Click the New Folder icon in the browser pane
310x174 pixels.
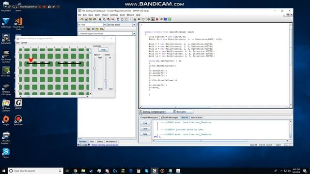pos(97,29)
